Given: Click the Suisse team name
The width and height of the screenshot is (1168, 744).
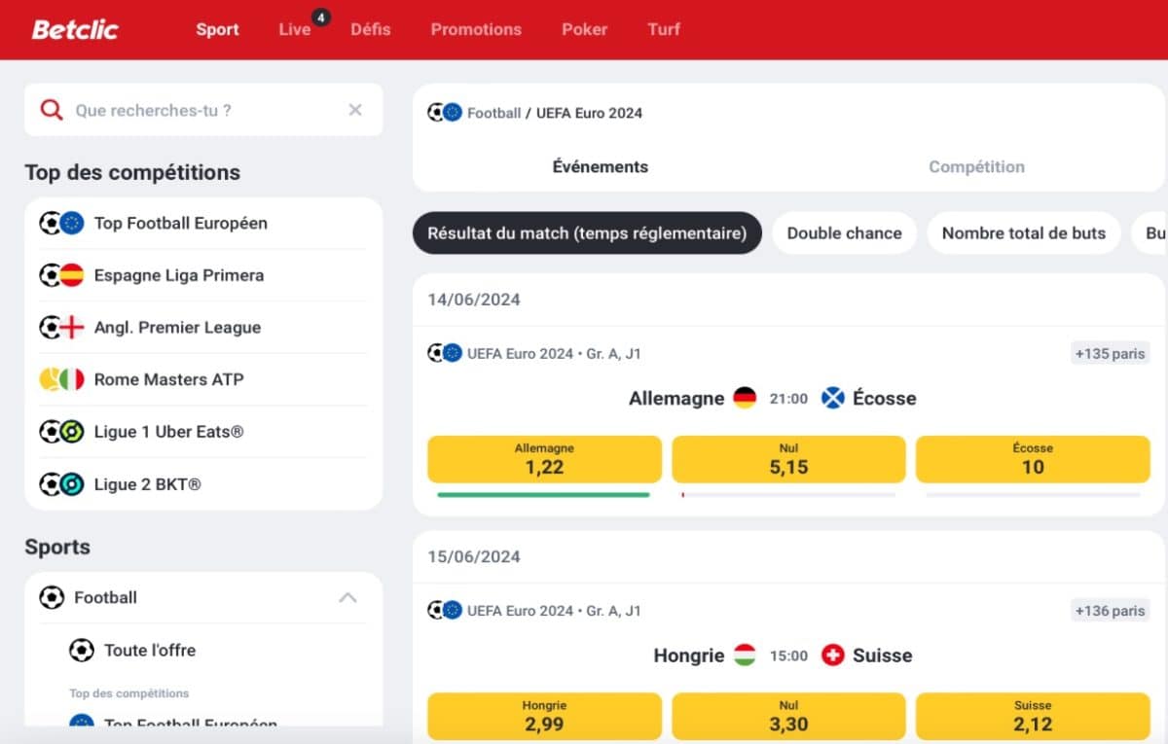Looking at the screenshot, I should pos(882,655).
